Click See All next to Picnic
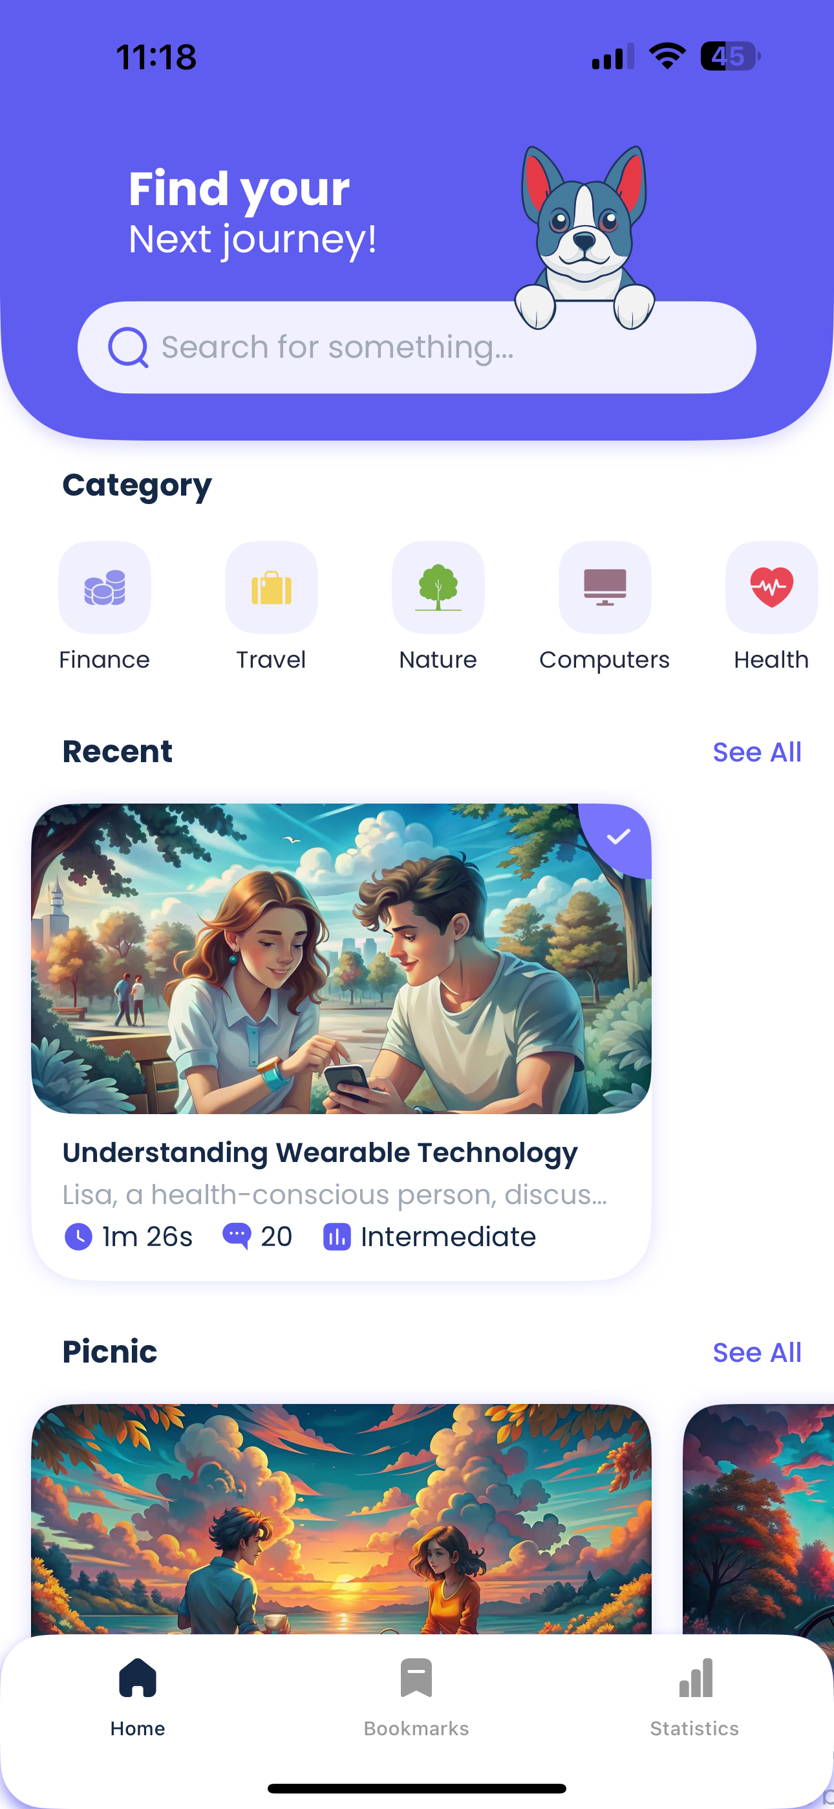The image size is (834, 1809). click(757, 1352)
